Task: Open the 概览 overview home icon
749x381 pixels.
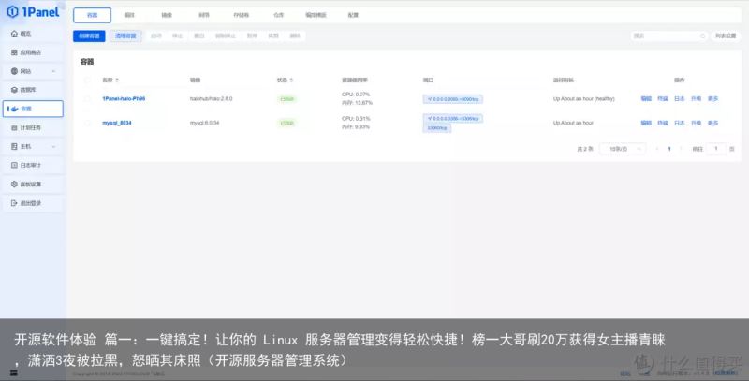Action: pos(14,34)
